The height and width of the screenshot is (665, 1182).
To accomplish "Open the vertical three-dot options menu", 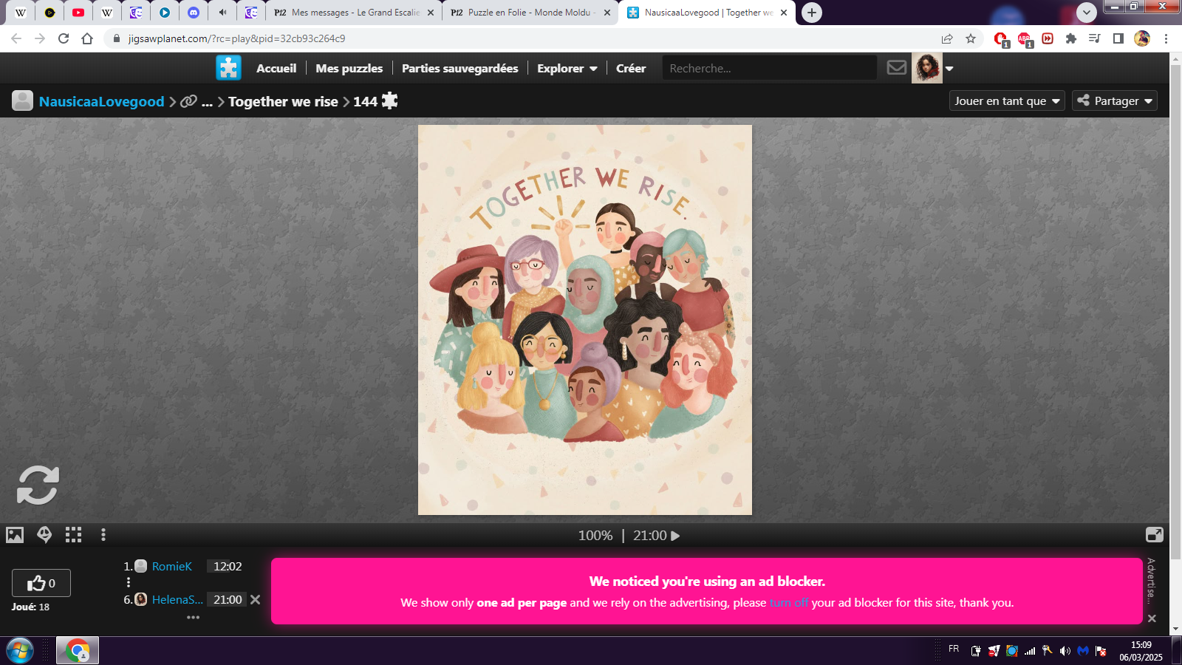I will [x=103, y=535].
